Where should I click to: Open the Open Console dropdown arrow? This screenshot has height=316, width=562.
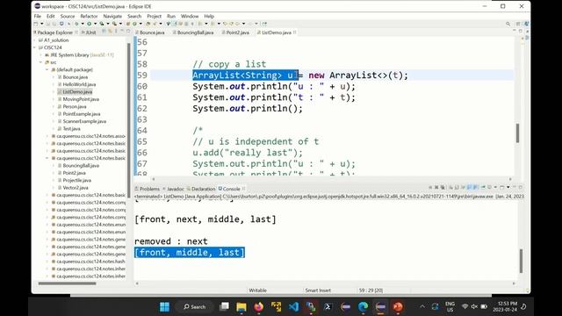(508, 187)
